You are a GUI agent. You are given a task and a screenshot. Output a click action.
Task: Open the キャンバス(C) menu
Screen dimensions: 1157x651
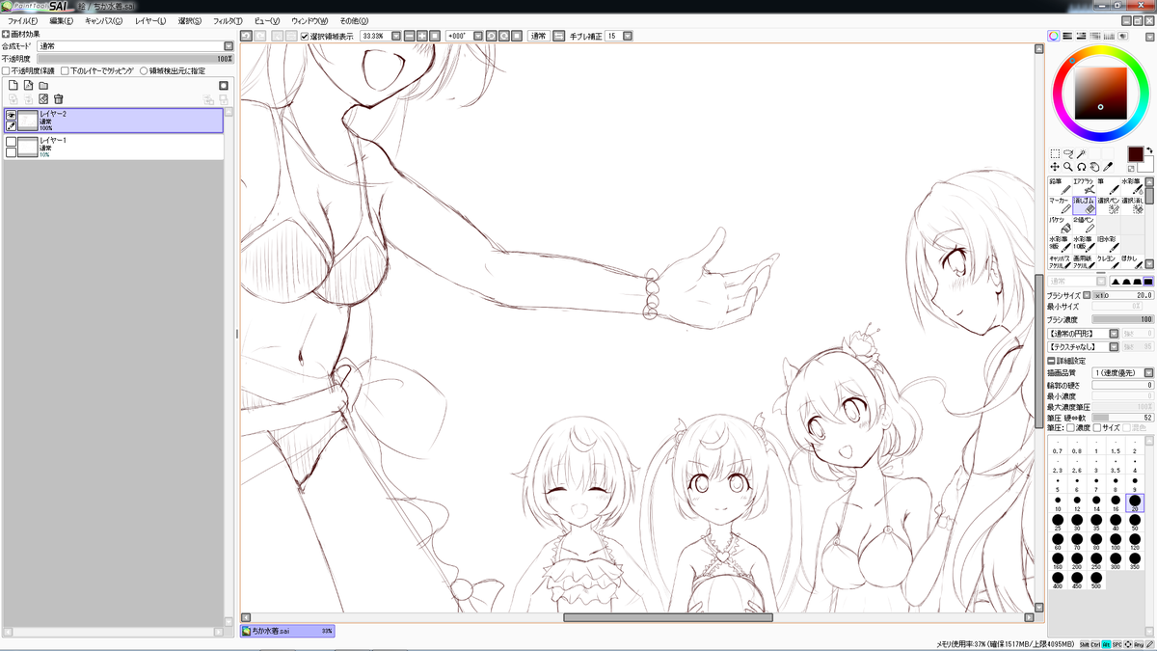pos(103,20)
